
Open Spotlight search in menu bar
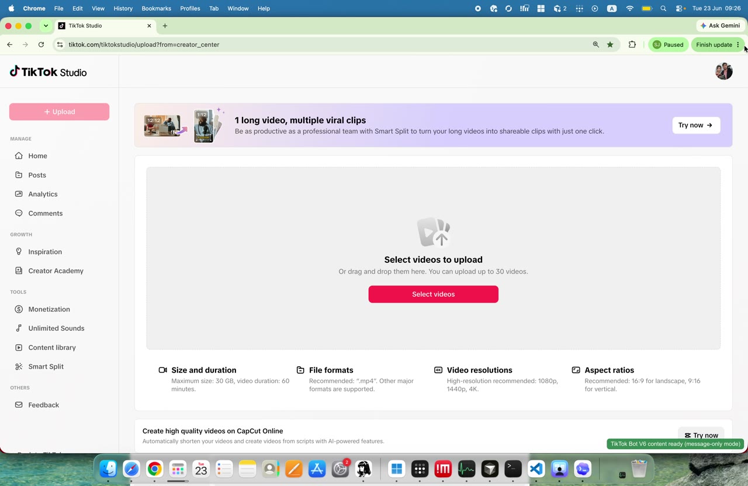point(663,8)
